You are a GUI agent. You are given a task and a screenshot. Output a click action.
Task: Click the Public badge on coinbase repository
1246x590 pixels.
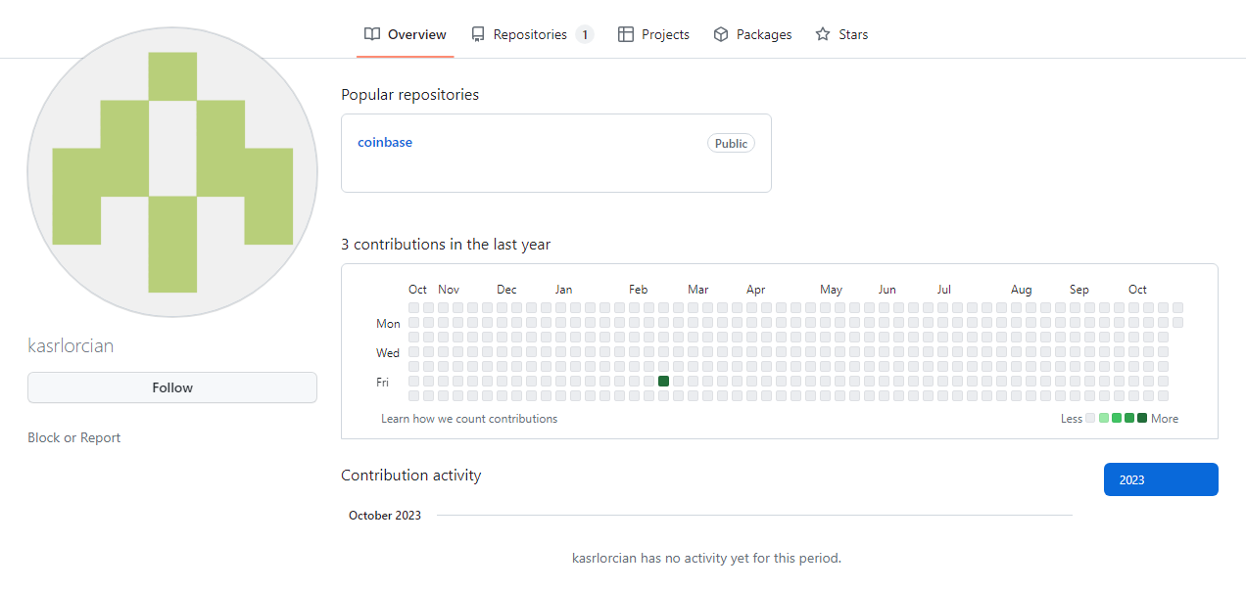(731, 143)
